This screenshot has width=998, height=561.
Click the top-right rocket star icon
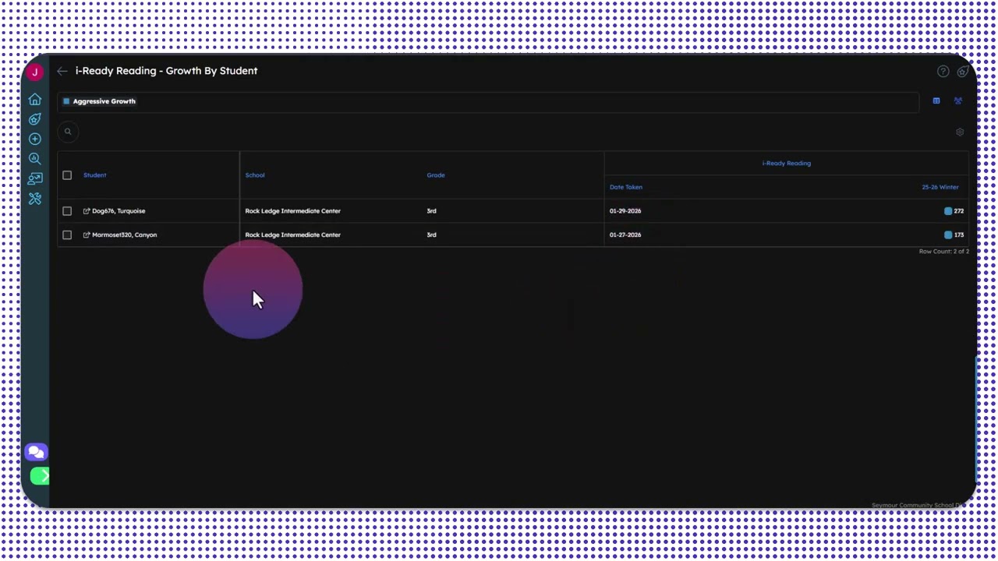click(963, 72)
